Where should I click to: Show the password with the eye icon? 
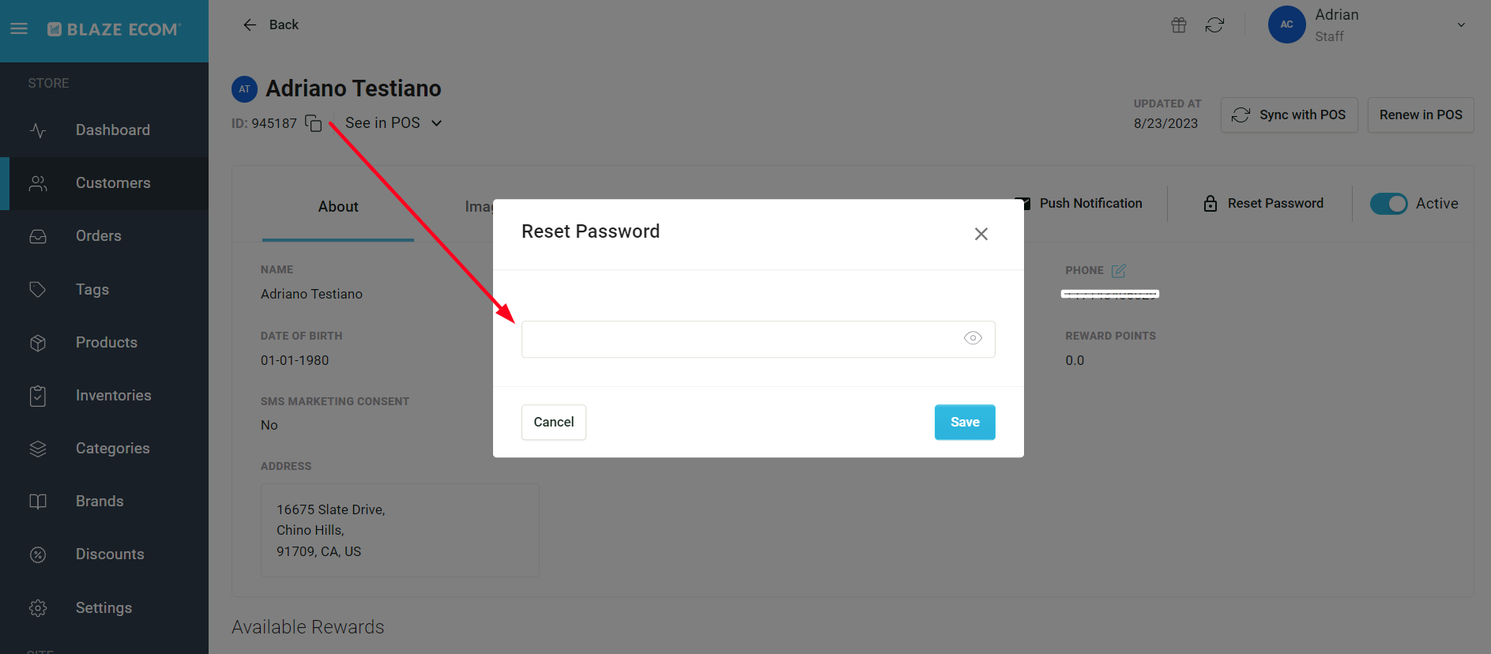point(973,338)
